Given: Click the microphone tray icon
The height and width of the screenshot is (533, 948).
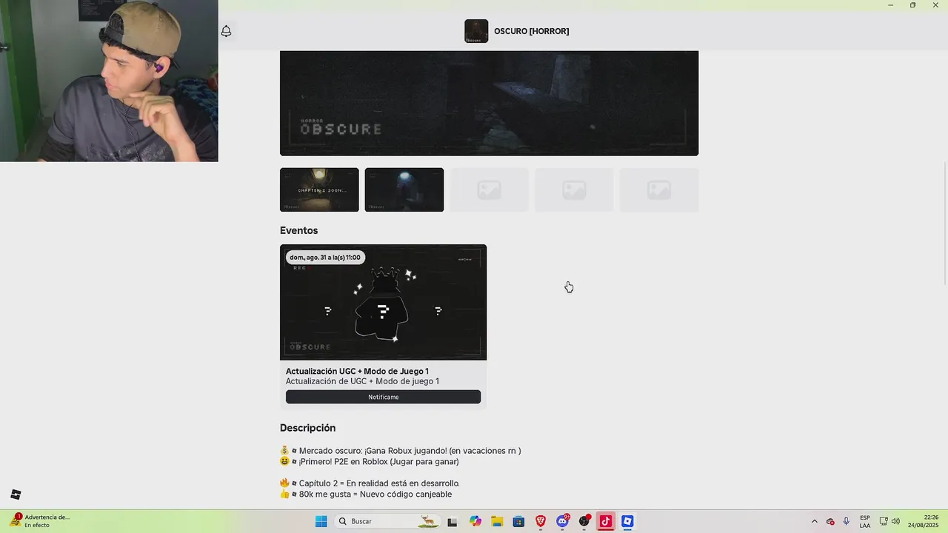Looking at the screenshot, I should [846, 521].
